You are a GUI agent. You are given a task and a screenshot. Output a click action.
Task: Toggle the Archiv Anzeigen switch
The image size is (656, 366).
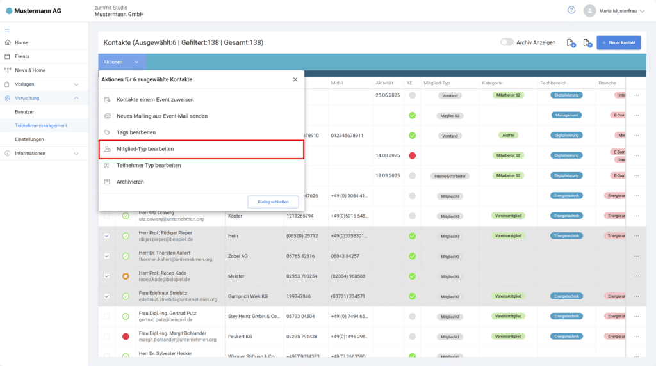tap(507, 42)
